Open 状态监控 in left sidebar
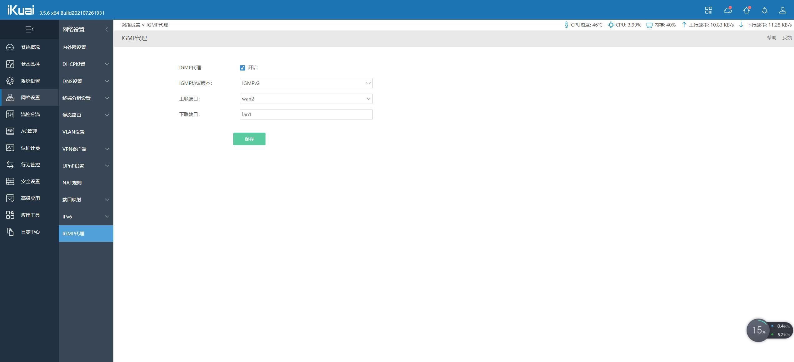This screenshot has width=794, height=362. tap(30, 64)
